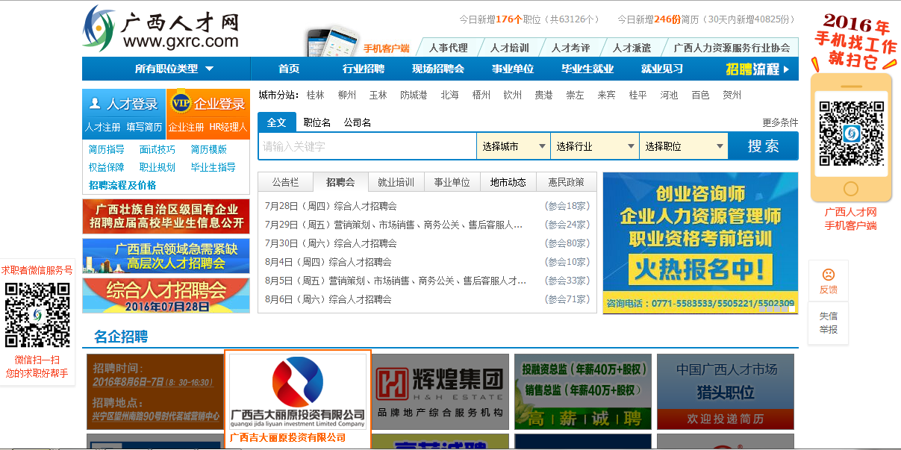Open the 简历模版 link
The height and width of the screenshot is (450, 901).
tap(208, 149)
